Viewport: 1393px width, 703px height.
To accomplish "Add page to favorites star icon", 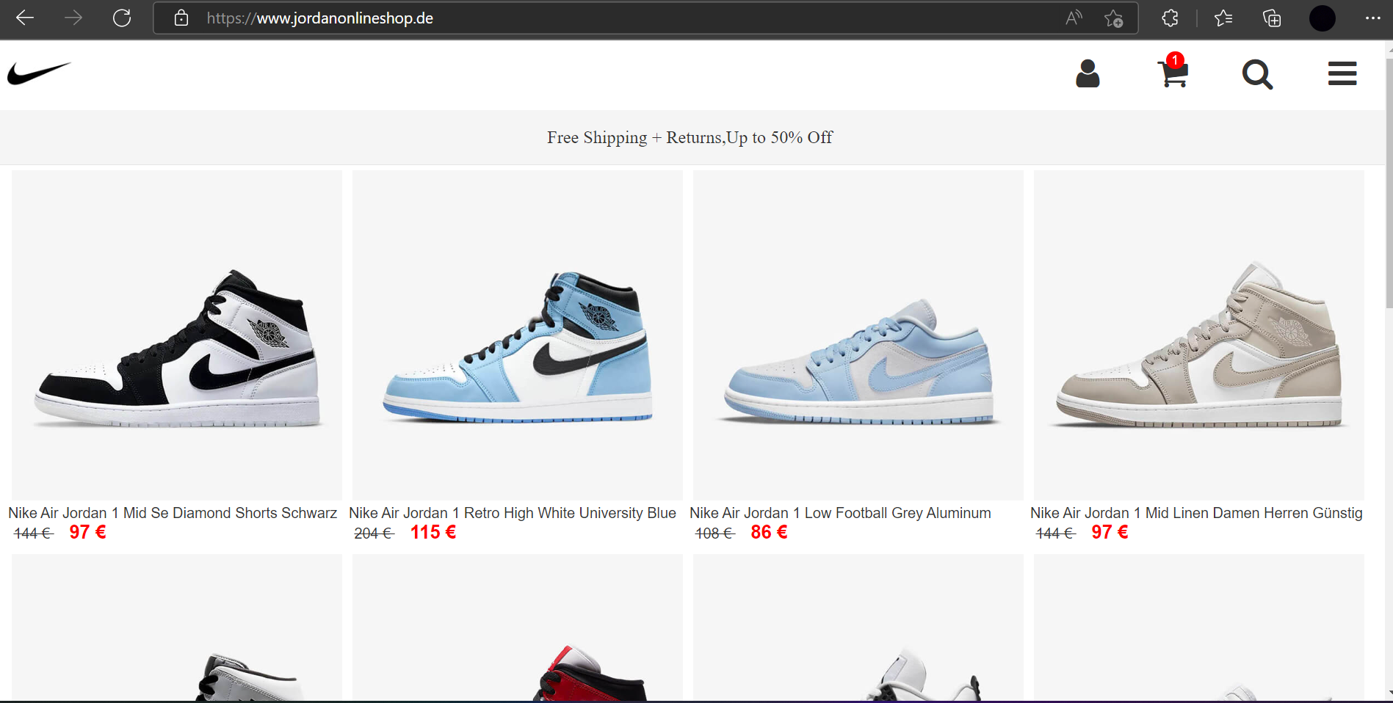I will pyautogui.click(x=1114, y=18).
